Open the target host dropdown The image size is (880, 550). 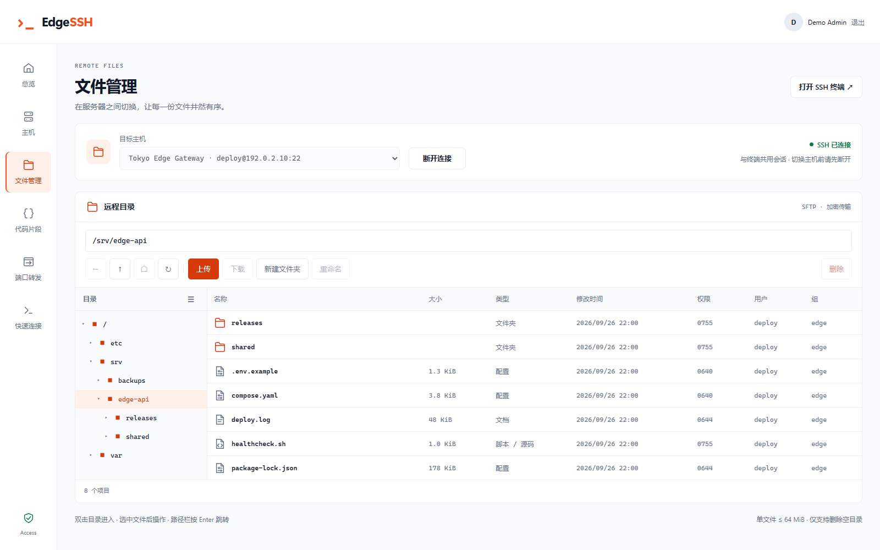point(260,158)
